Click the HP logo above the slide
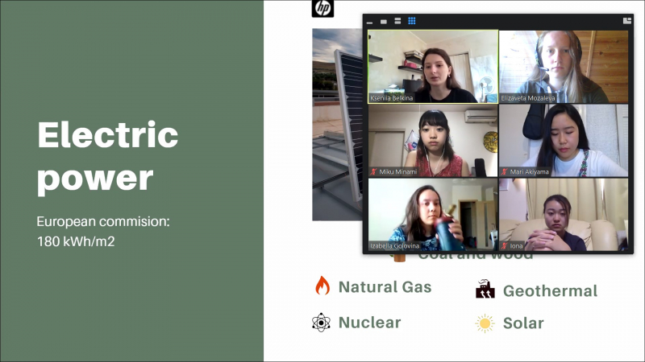The height and width of the screenshot is (362, 645). coord(322,9)
